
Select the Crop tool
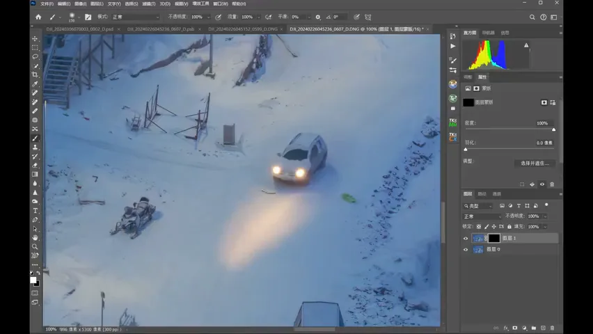point(35,75)
